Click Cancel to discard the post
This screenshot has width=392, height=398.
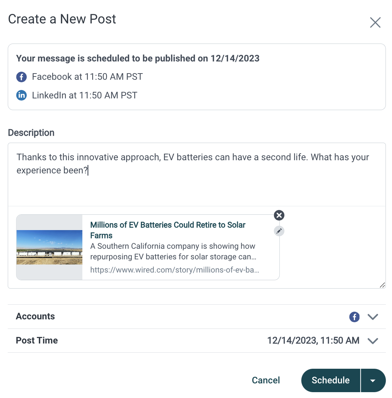(266, 380)
